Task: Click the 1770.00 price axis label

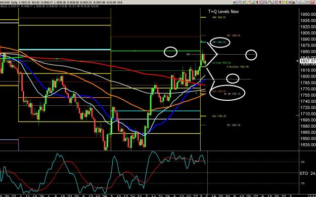Action: click(x=308, y=89)
